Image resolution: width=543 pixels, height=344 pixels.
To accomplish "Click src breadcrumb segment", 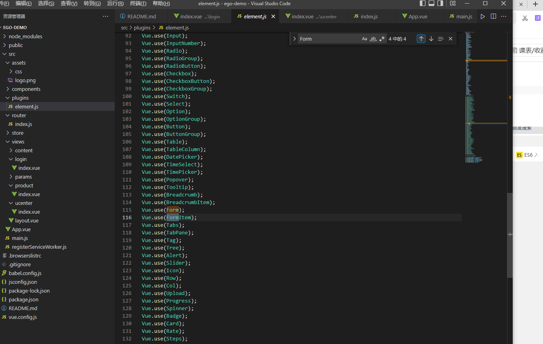I will (124, 28).
